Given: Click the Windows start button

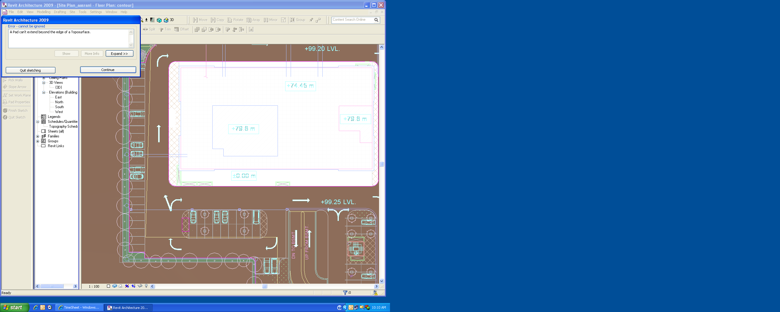Looking at the screenshot, I should coord(14,307).
